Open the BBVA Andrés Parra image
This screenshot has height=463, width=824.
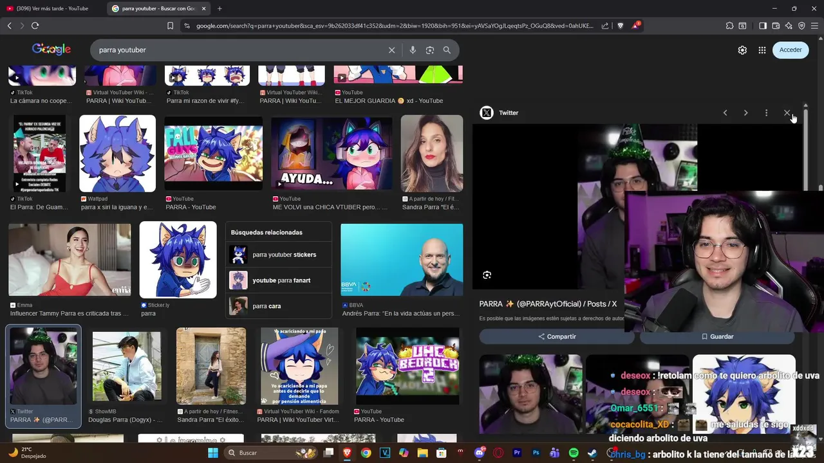pos(402,260)
